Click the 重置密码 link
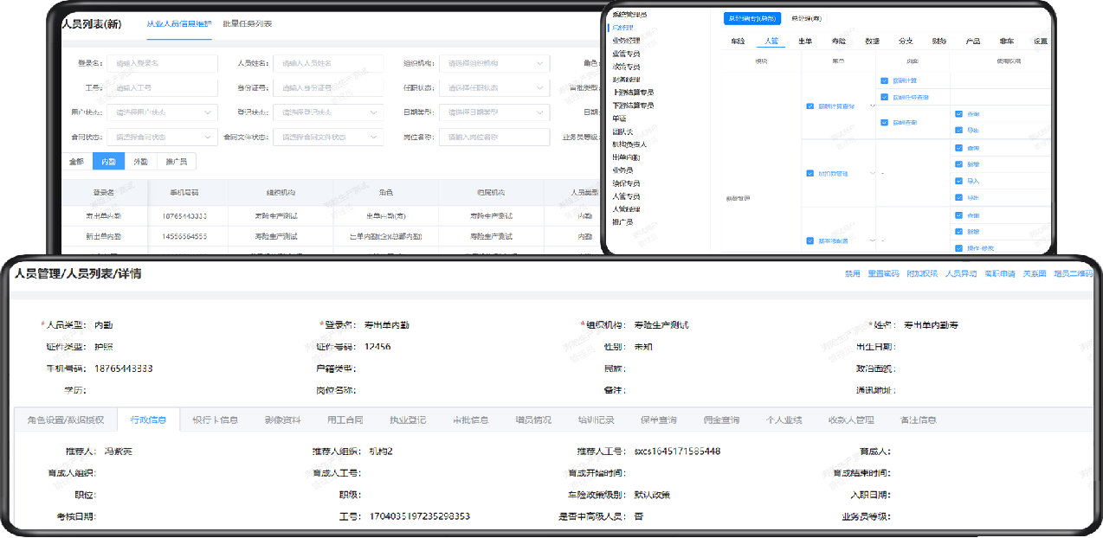The image size is (1103, 538). tap(884, 273)
